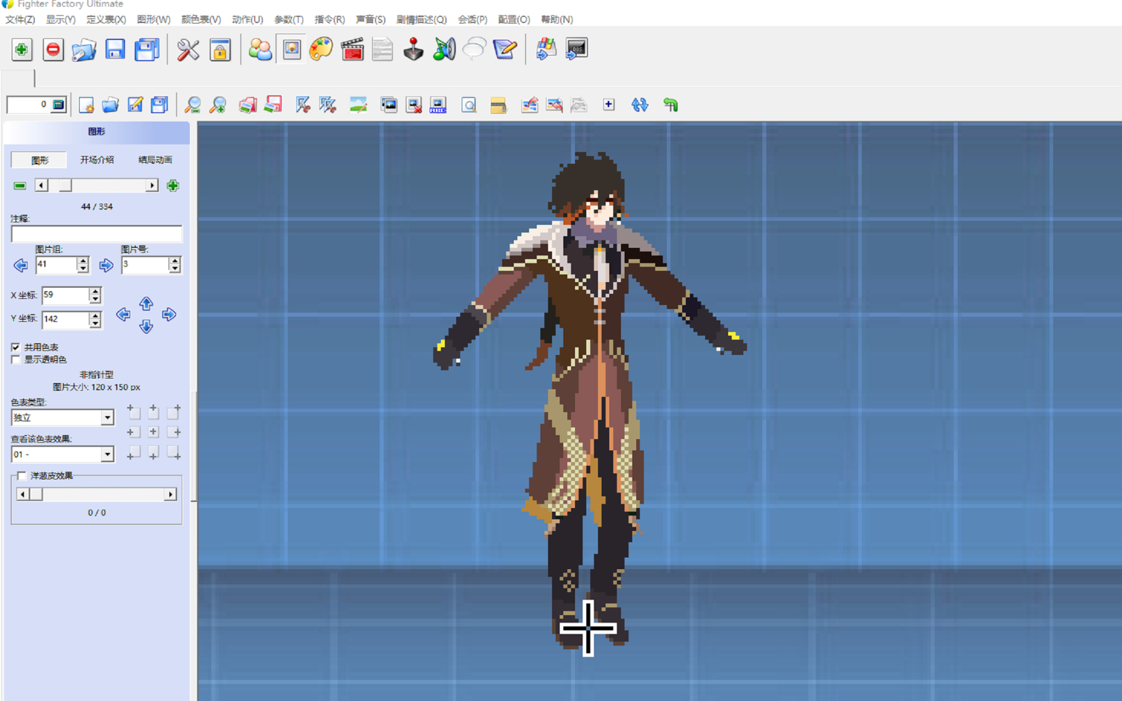The width and height of the screenshot is (1122, 701).
Task: Click the DOS run icon
Action: tap(577, 50)
